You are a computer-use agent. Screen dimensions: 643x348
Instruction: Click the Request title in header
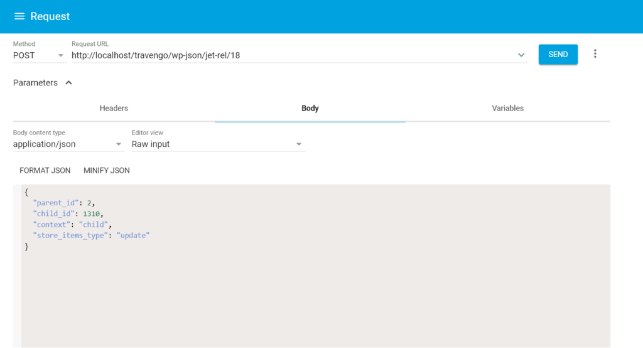coord(50,16)
